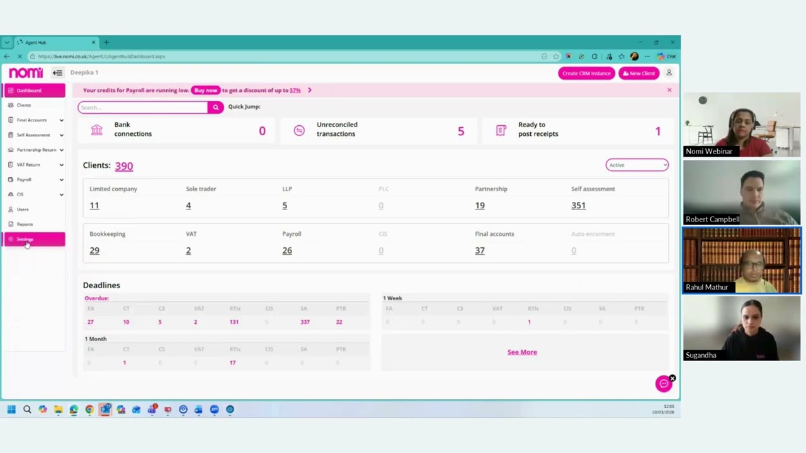The width and height of the screenshot is (806, 453).
Task: Open Self assessment count 351
Action: (579, 206)
